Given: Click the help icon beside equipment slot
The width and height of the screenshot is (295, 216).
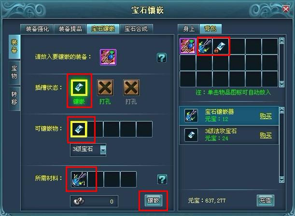Looking at the screenshot, I should point(162,58).
